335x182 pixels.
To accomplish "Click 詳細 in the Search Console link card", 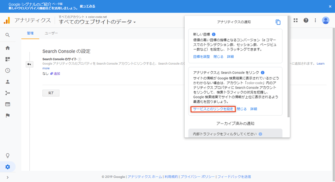I will [x=254, y=109].
